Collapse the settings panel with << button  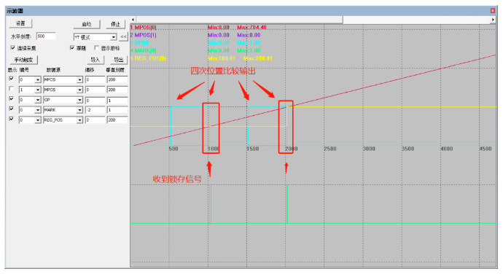point(123,37)
